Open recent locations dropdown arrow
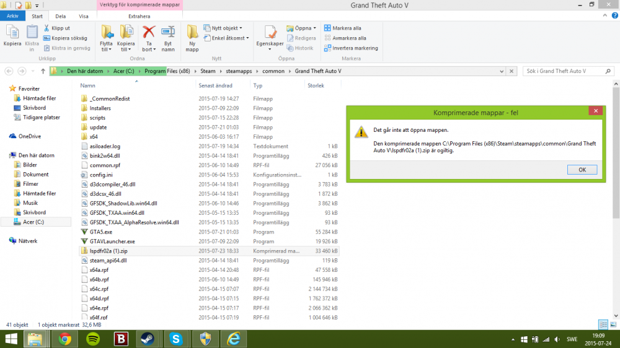 pyautogui.click(x=33, y=71)
